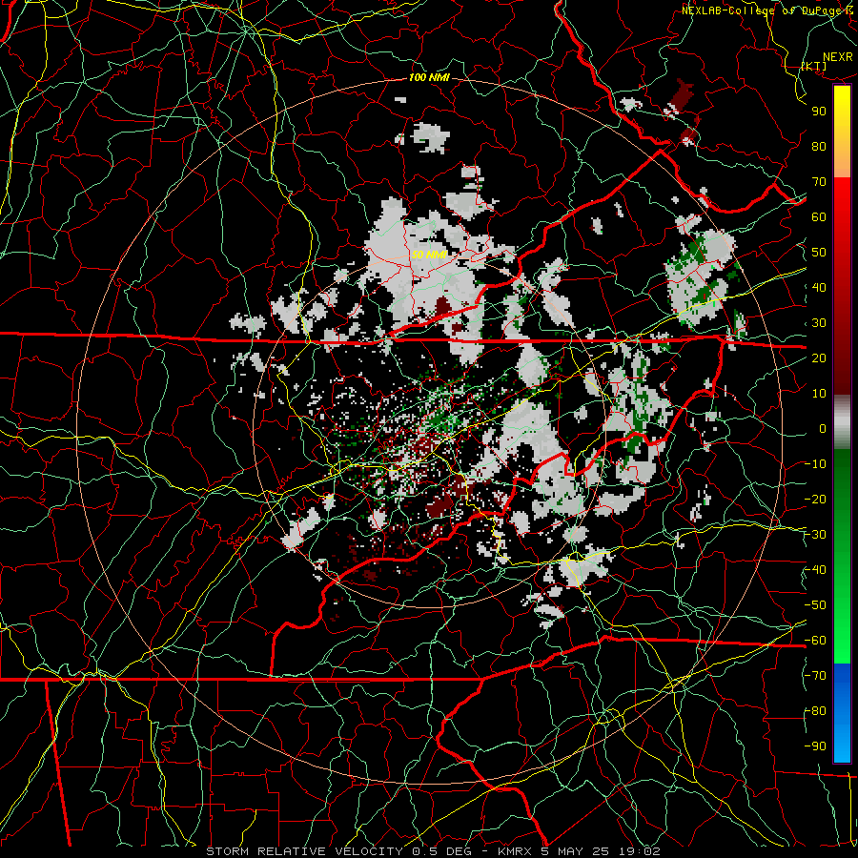Click the -30 value on the velocity scale
Screen dimensions: 858x858
(815, 535)
